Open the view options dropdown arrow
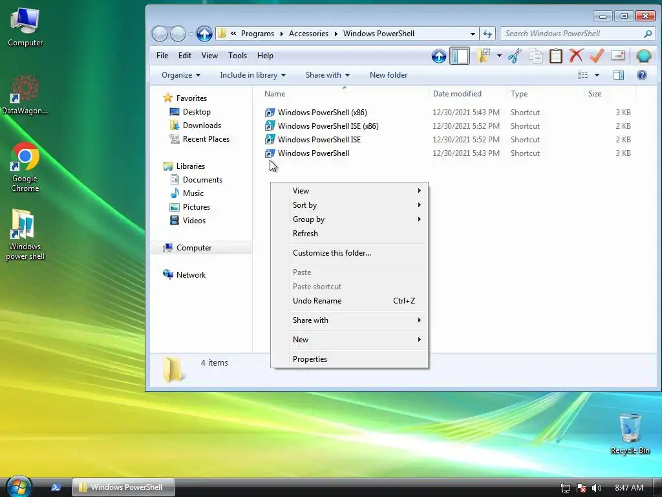The image size is (662, 497). coord(597,75)
